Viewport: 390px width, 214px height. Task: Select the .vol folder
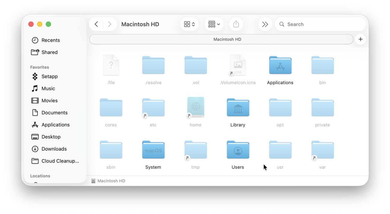point(196,65)
